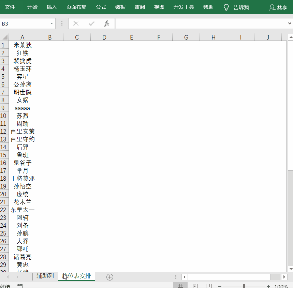Click the 共享 share button
The width and height of the screenshot is (293, 288).
click(x=278, y=7)
